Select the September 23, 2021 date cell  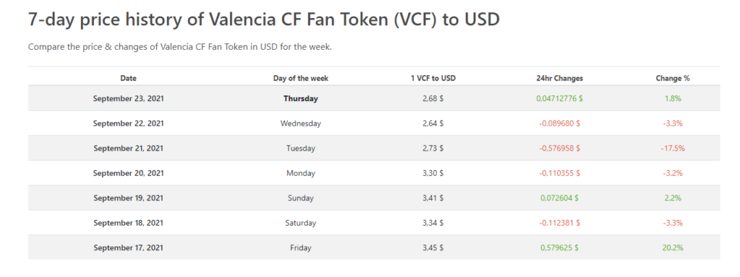click(x=129, y=99)
